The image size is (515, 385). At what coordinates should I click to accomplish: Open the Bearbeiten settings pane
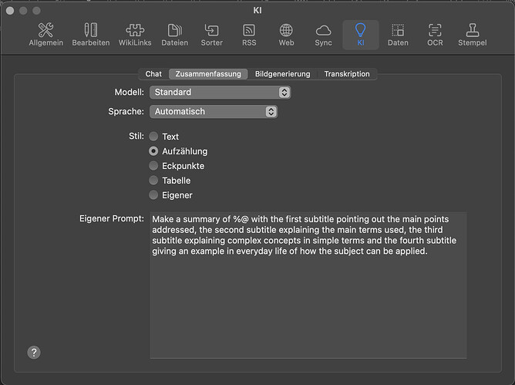tap(91, 35)
